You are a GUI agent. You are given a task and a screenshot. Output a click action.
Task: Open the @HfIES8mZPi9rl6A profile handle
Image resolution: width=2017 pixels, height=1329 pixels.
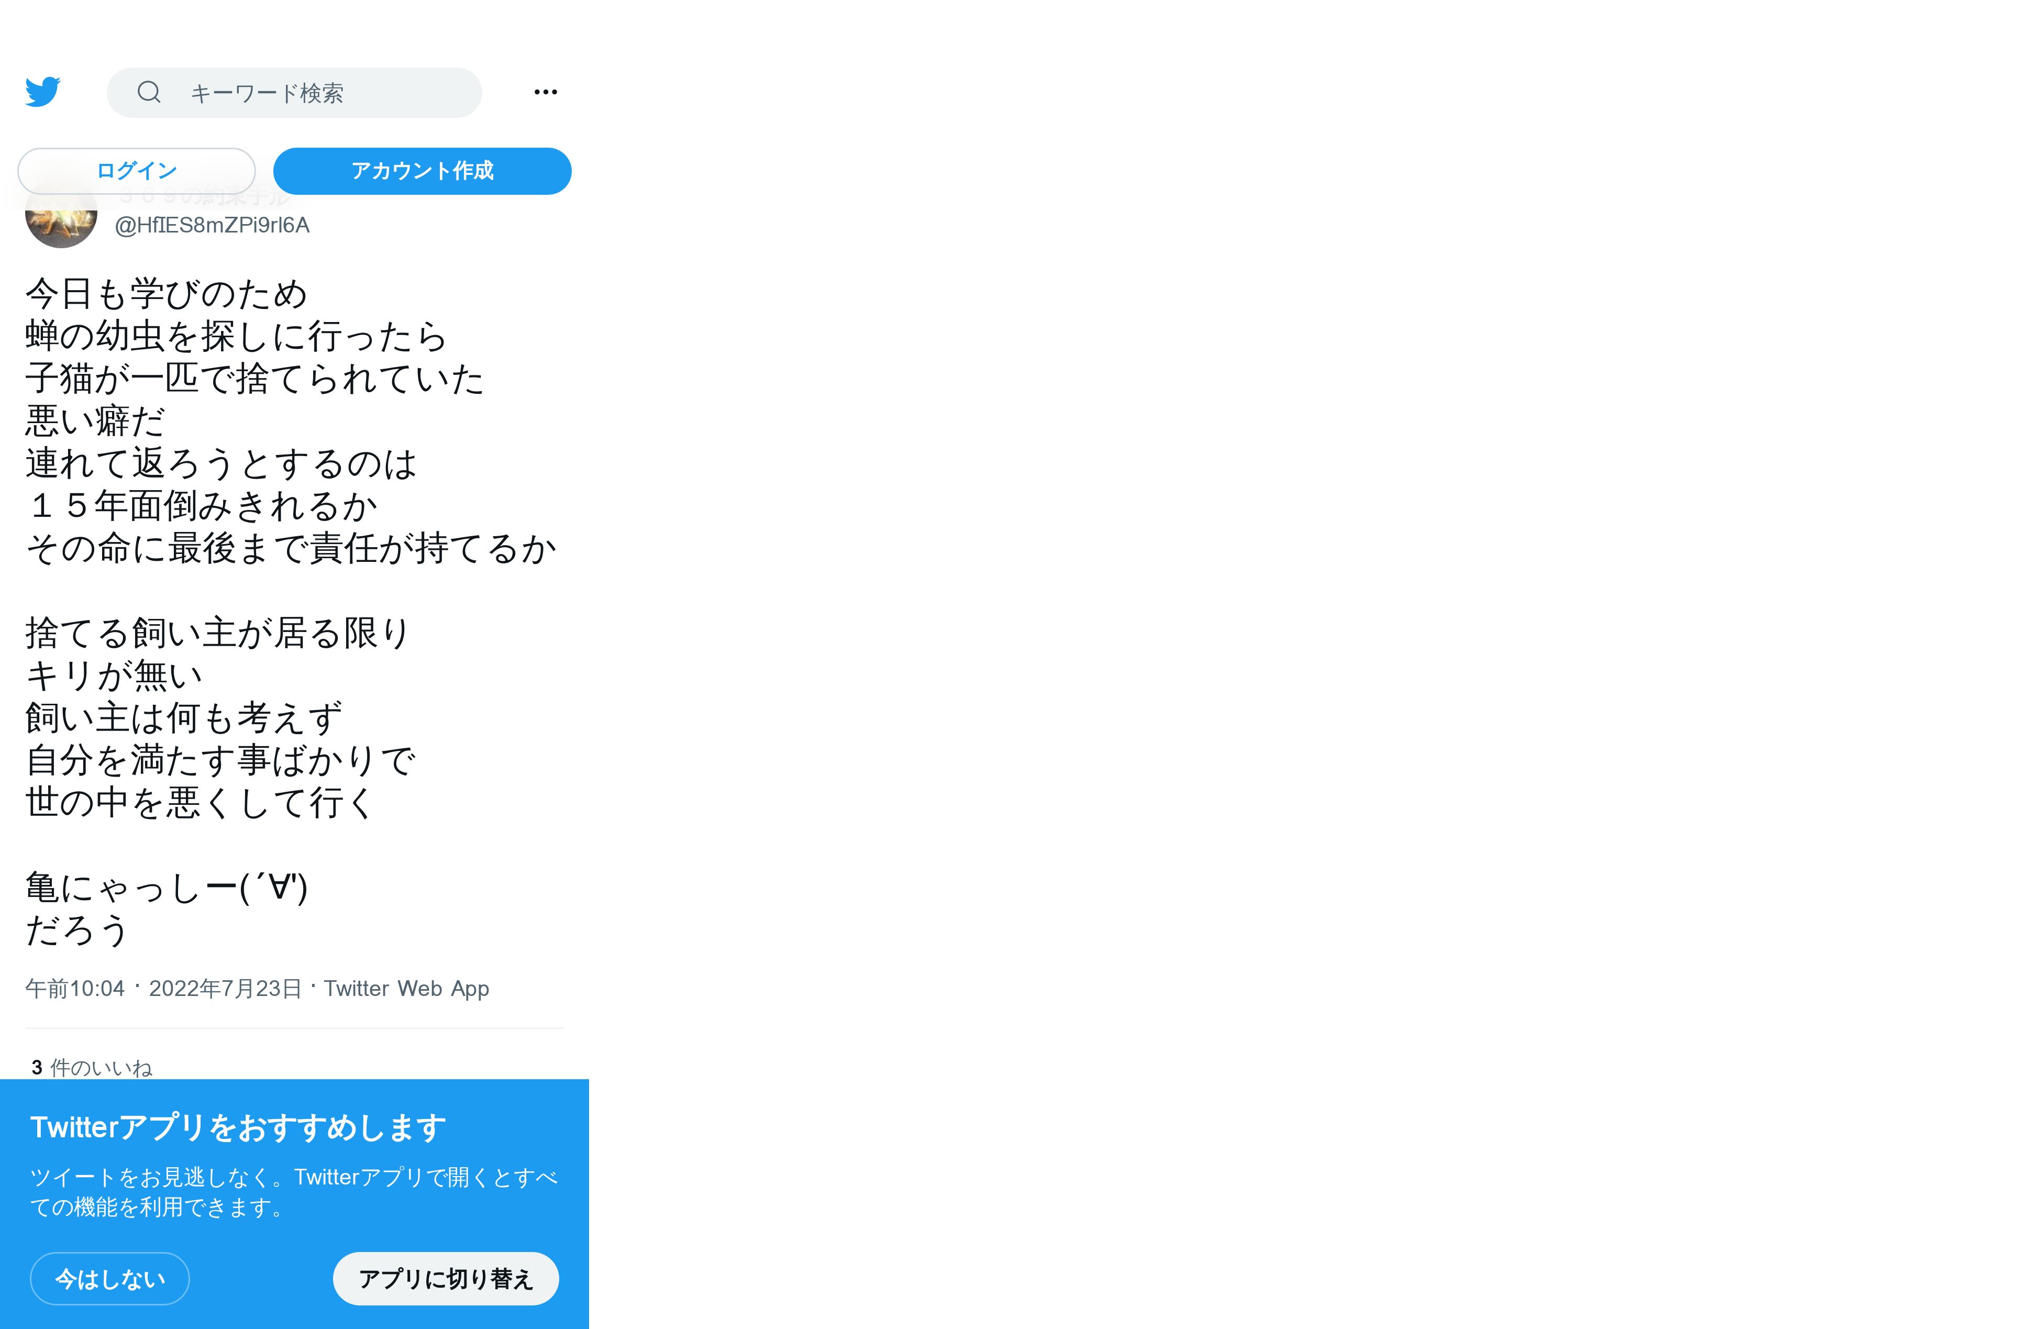click(212, 226)
